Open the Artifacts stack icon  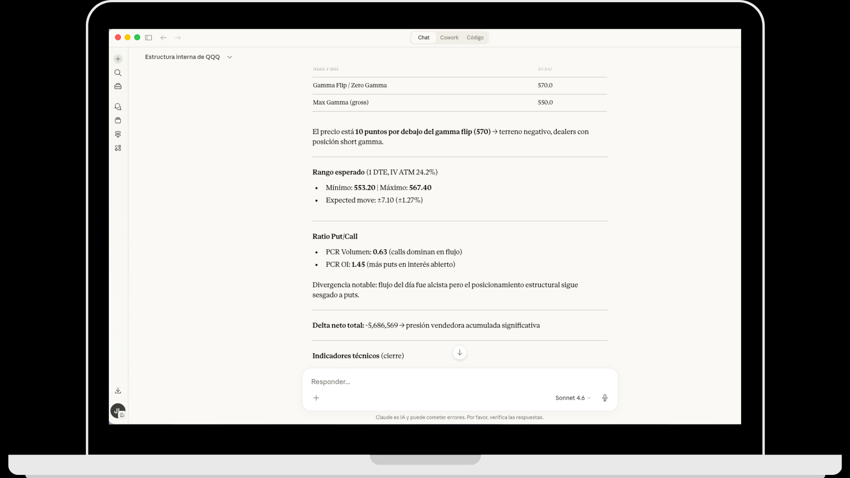118,120
